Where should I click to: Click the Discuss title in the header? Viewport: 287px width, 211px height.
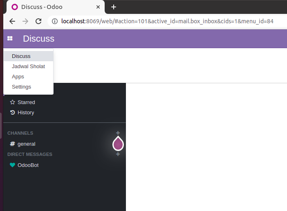[x=38, y=39]
